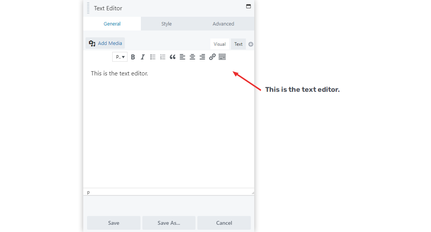Click the p element path indicator
The image size is (431, 232).
coord(88,192)
